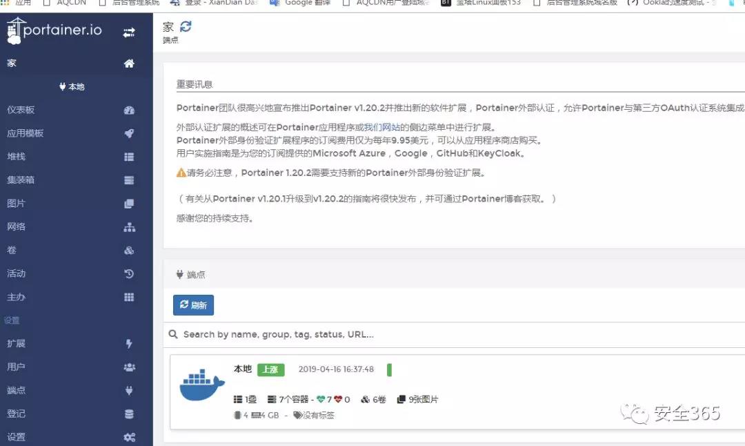Toggle the sidebar collapse double arrows
745x446 pixels.
(128, 30)
